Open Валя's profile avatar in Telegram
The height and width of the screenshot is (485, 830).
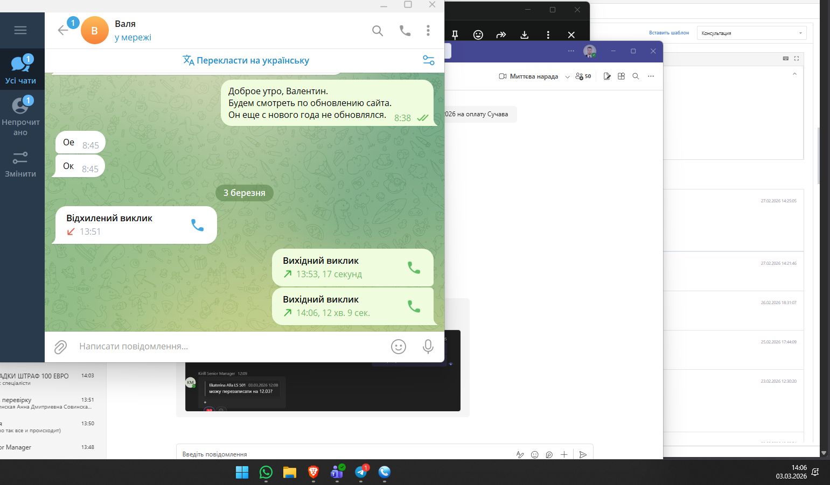click(95, 31)
